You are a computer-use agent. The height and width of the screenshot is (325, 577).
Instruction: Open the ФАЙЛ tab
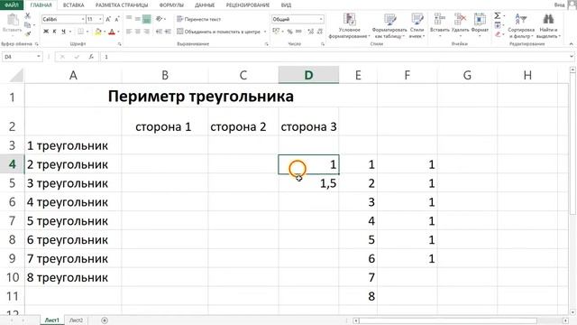(x=12, y=5)
